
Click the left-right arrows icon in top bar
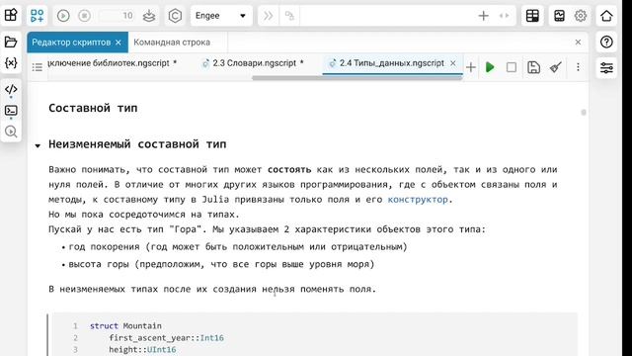pos(504,16)
